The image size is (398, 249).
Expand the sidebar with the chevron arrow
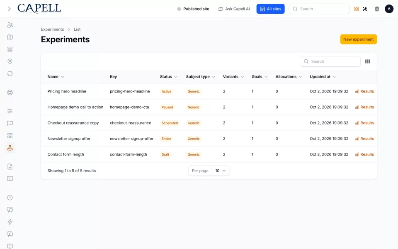[10, 9]
